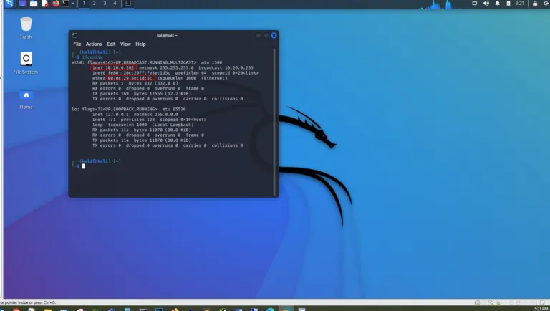
Task: Launch the file manager from top panel
Action: pyautogui.click(x=34, y=4)
